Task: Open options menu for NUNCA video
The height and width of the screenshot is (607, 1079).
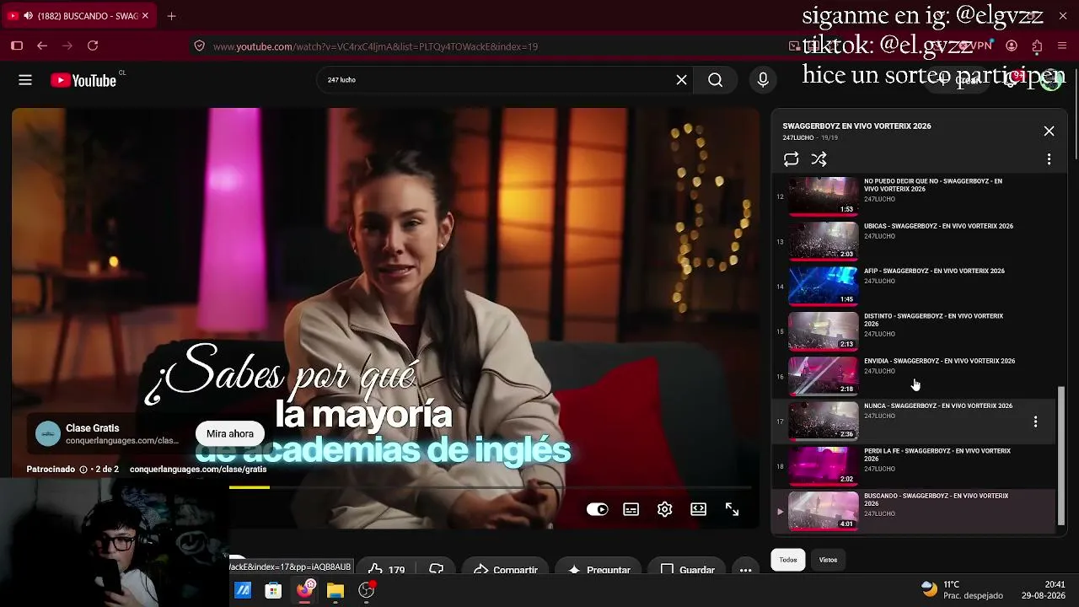Action: [x=1035, y=422]
